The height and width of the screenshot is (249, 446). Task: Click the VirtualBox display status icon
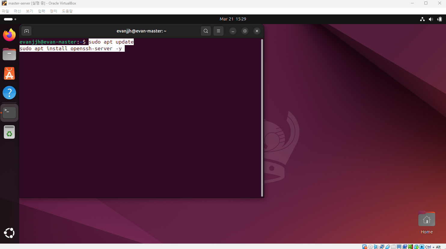click(399, 247)
